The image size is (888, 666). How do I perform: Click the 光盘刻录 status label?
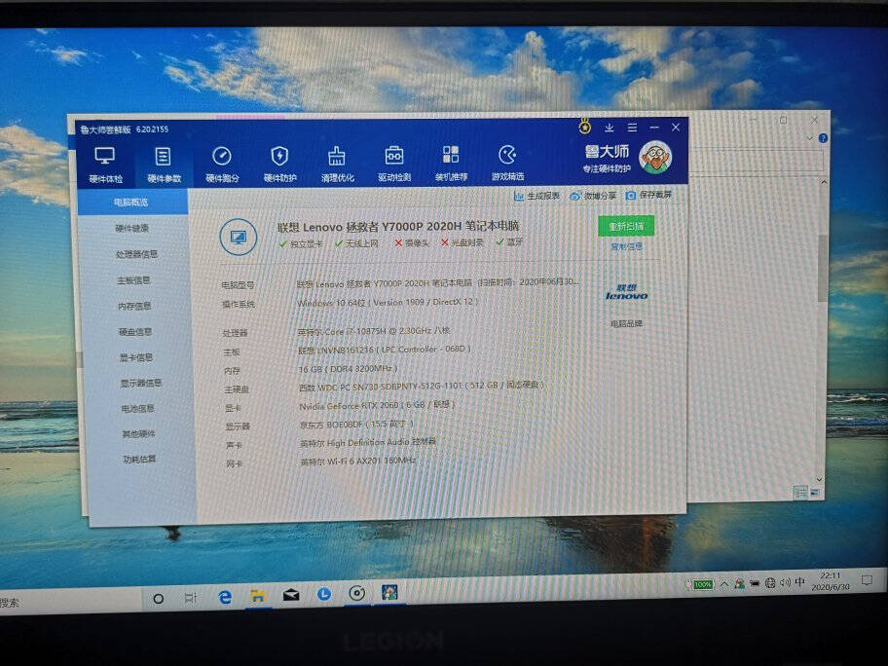click(x=462, y=242)
